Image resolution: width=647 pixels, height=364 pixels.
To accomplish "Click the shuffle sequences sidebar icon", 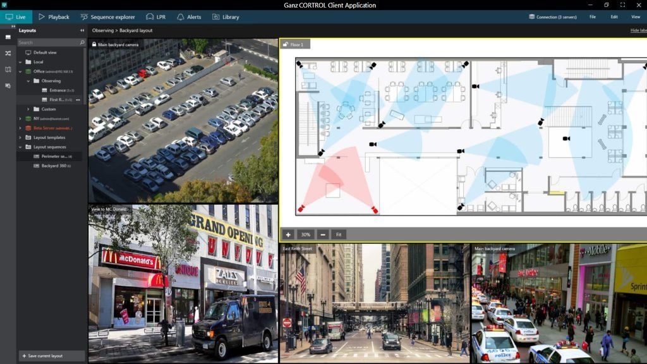I will 8,54.
